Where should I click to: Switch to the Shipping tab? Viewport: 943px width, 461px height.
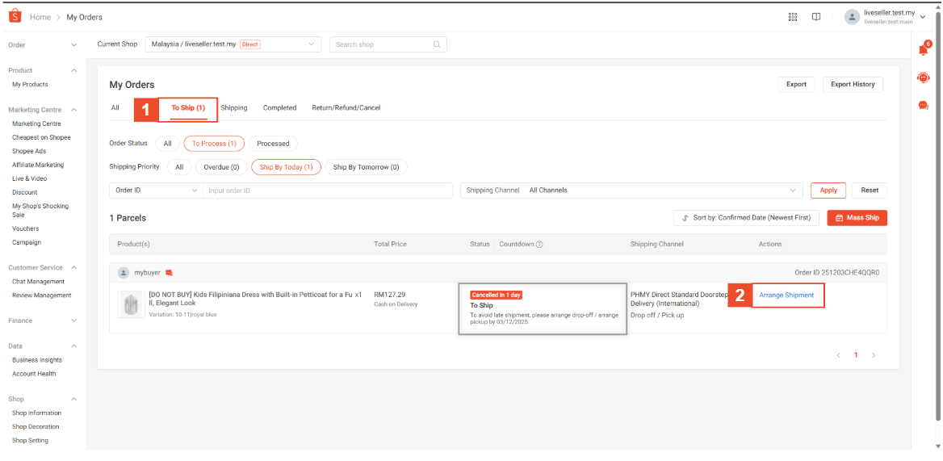point(234,107)
